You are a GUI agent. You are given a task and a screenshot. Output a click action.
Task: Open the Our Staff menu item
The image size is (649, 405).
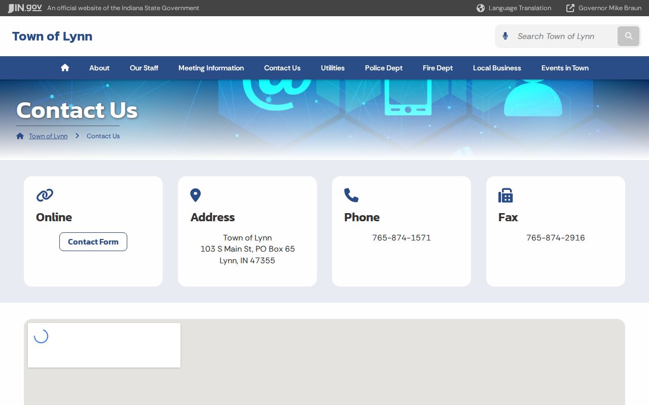tap(144, 68)
